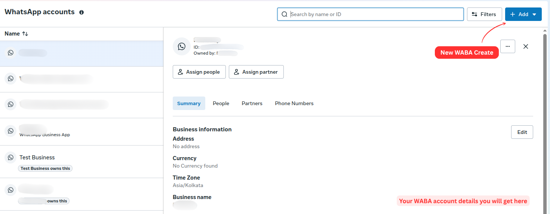Click the No Currency found text
Viewport: 550px width, 214px height.
pos(195,166)
